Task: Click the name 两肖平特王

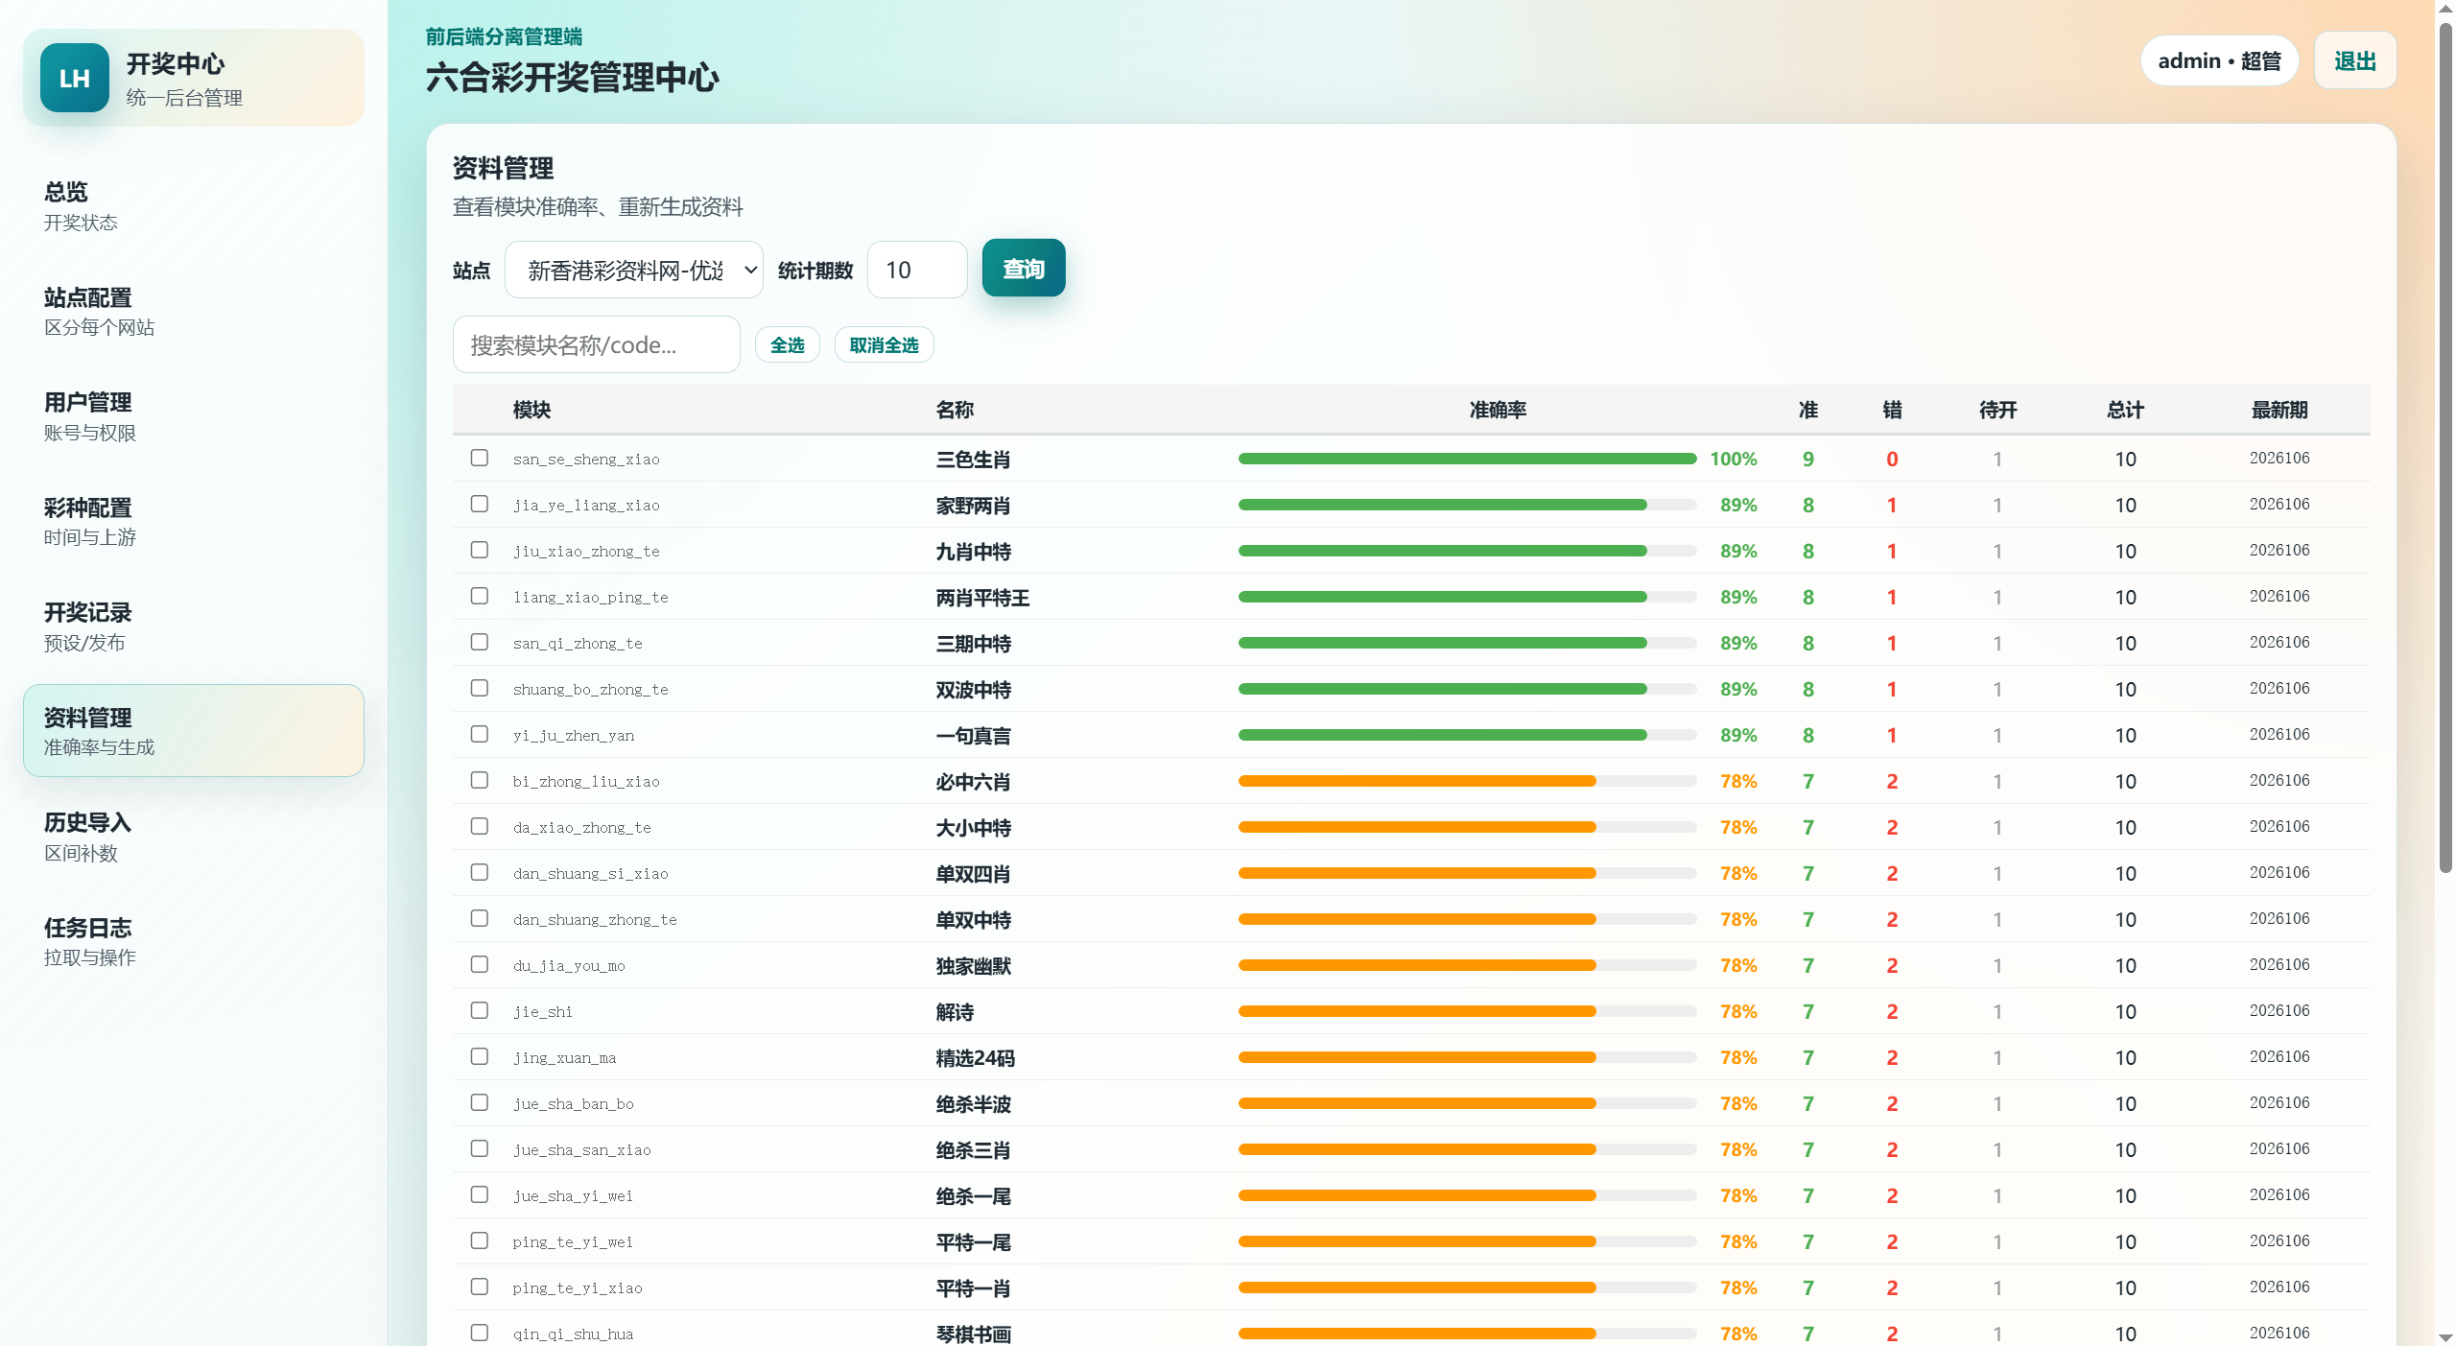Action: (x=982, y=598)
